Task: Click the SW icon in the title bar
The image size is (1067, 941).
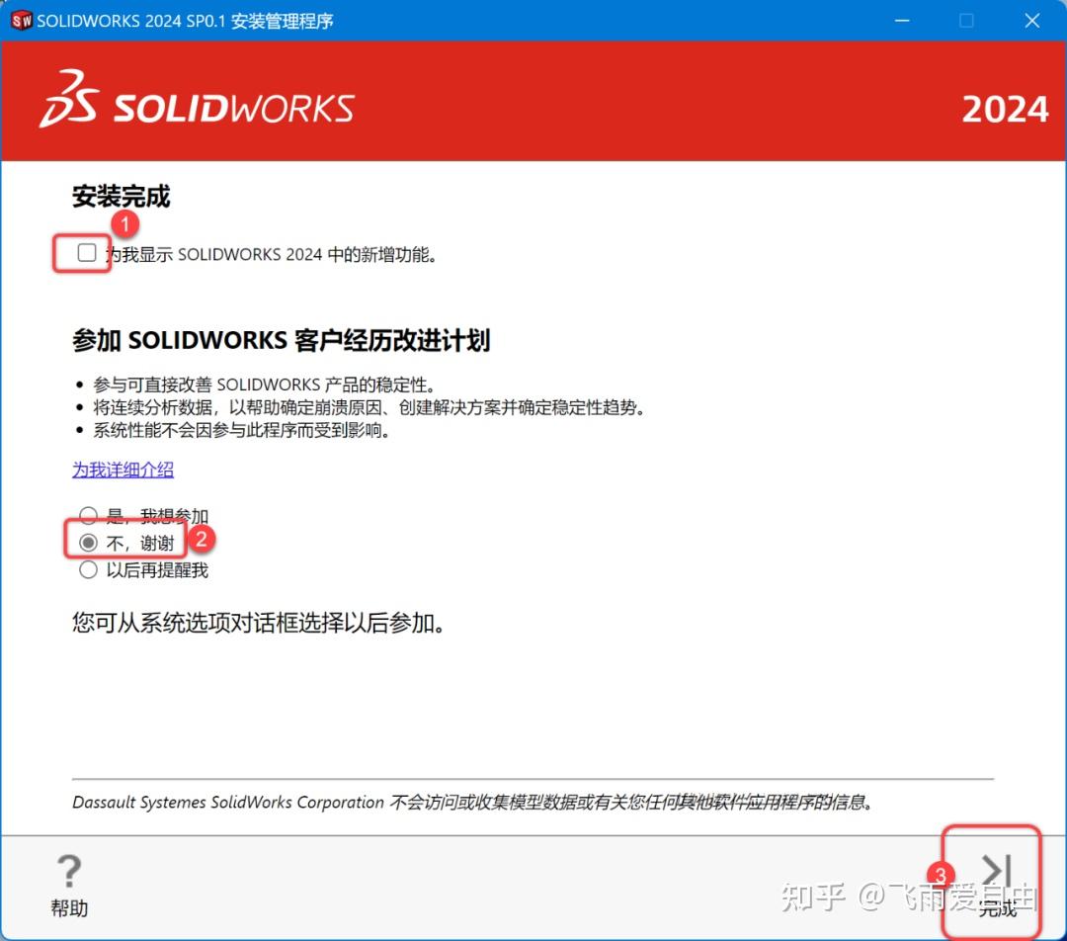Action: click(x=21, y=20)
